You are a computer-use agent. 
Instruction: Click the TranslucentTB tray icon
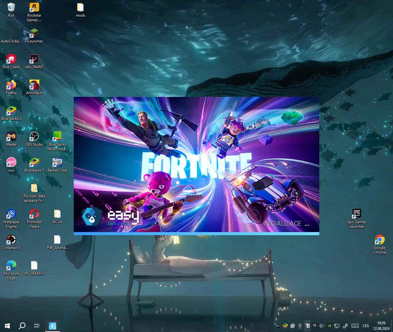(307, 326)
